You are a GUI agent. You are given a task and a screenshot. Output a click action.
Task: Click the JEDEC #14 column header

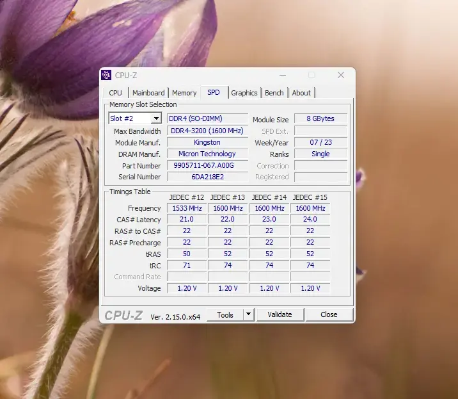point(269,197)
